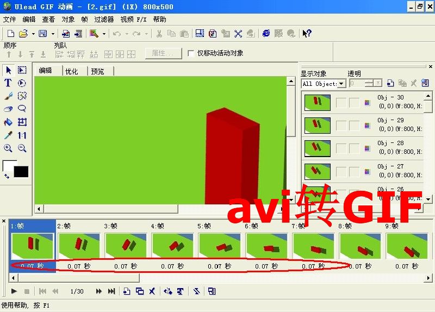The height and width of the screenshot is (312, 435).
Task: Toggle second checkbox of Obj - 29 row
Action: click(x=354, y=126)
